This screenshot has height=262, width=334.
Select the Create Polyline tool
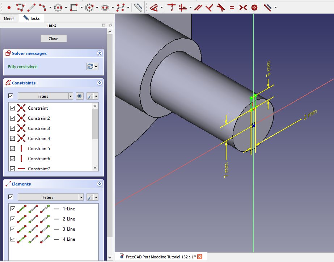20,7
